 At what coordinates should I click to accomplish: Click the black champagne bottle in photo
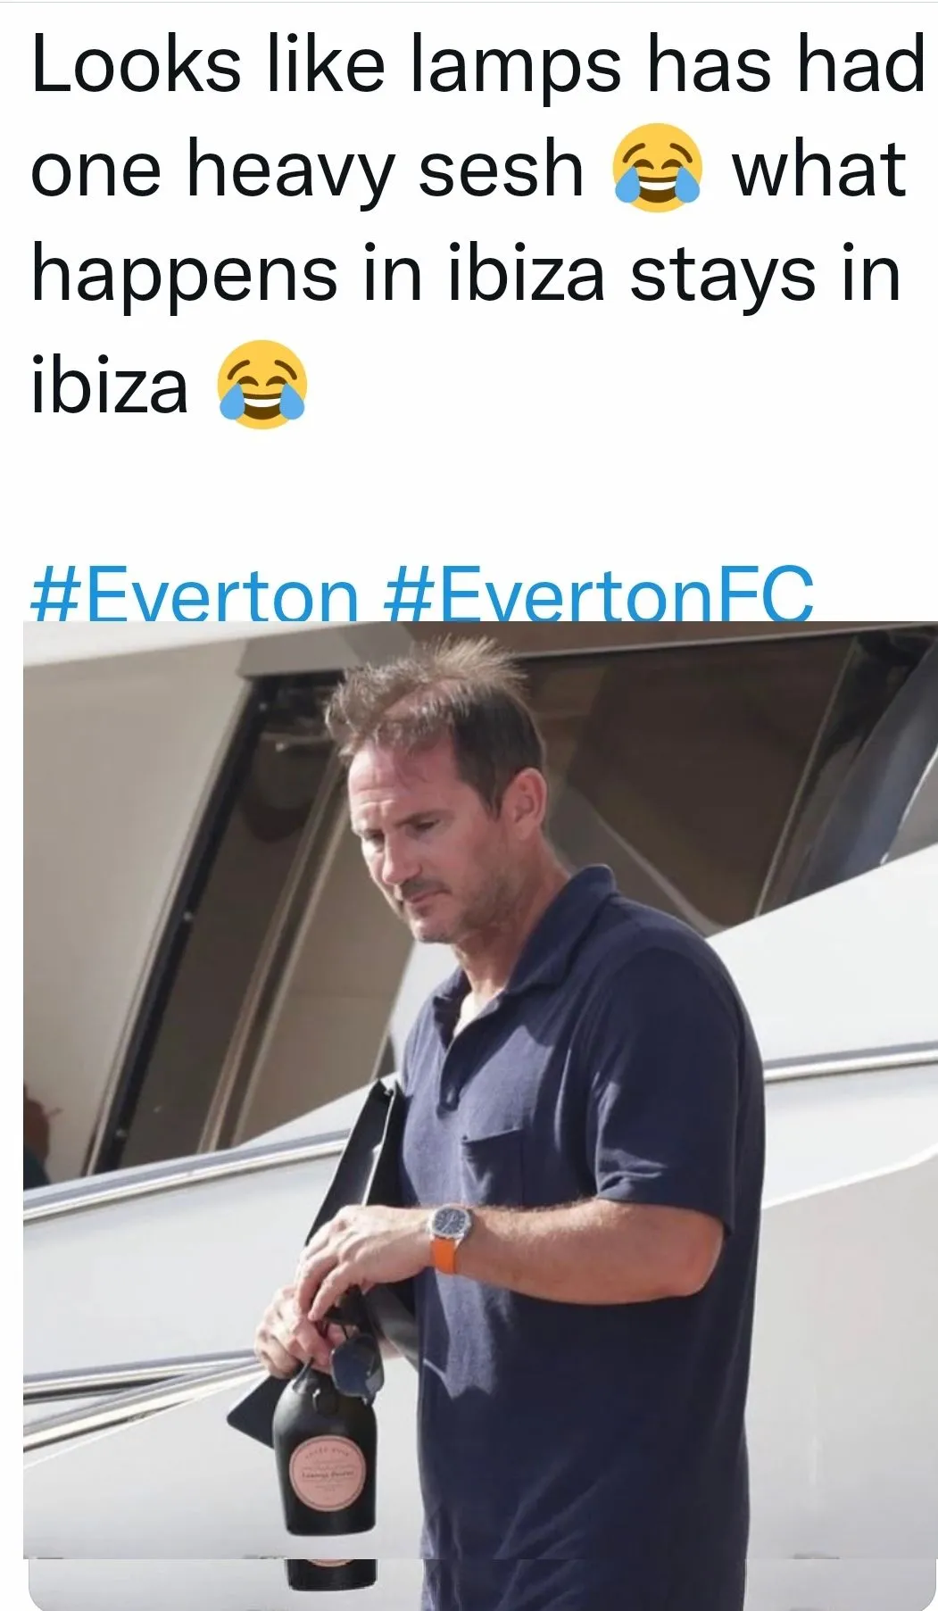[x=324, y=1454]
